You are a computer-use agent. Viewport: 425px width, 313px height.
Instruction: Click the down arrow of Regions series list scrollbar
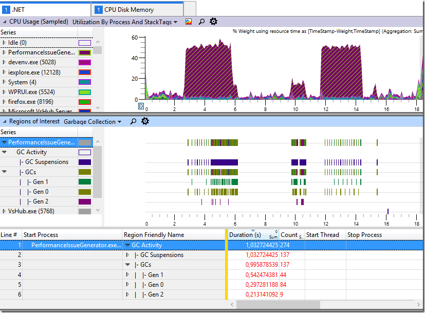[98, 210]
